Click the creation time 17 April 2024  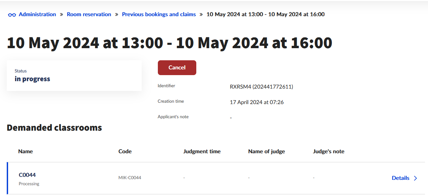coord(257,102)
